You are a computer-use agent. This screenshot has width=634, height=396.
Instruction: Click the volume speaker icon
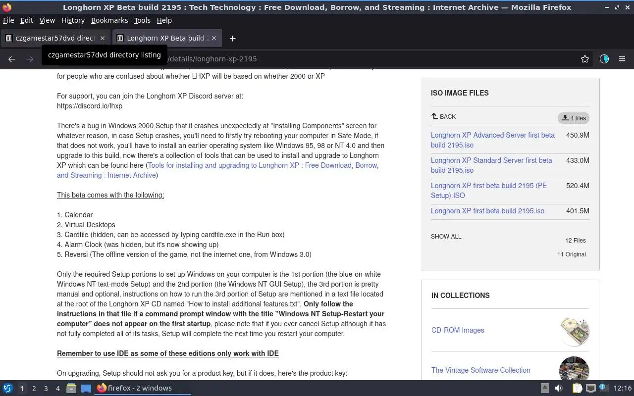[x=559, y=388]
